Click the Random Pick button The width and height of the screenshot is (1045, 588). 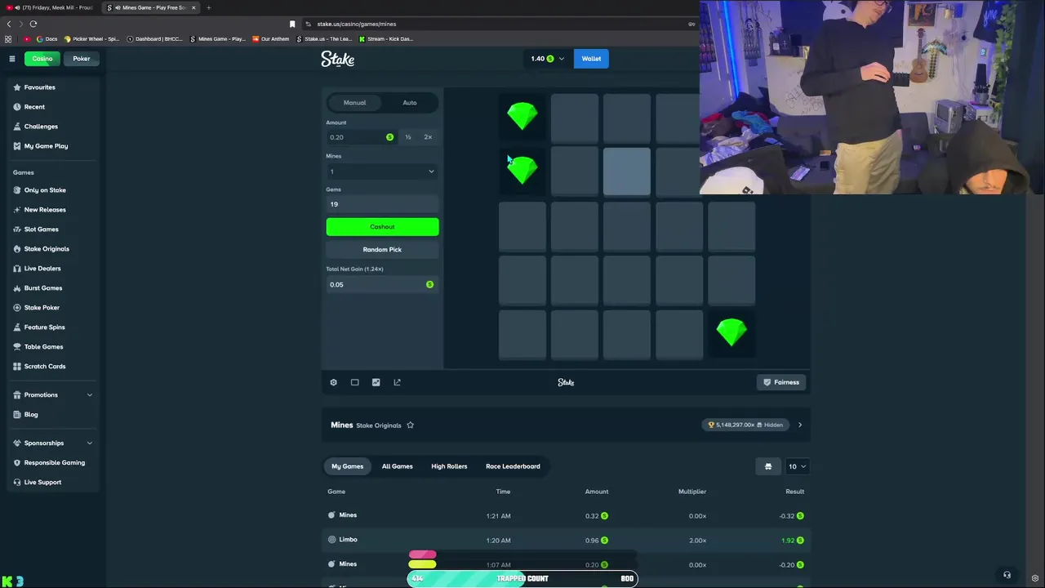click(382, 250)
